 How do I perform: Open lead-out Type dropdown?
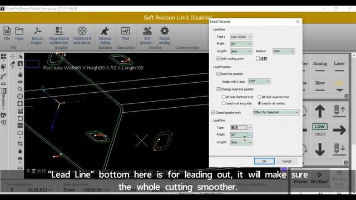pos(241,127)
